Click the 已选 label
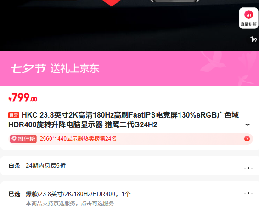 14,194
